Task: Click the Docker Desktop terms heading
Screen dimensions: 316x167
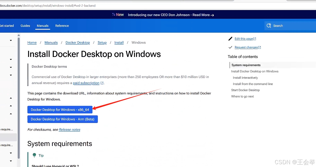Action: pyautogui.click(x=49, y=67)
